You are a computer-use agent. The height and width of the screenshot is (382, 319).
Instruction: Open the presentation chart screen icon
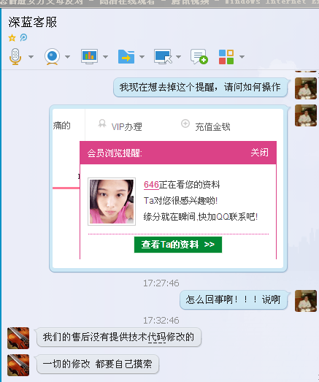coord(89,56)
